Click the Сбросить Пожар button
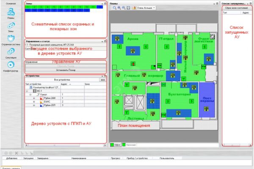 coord(66,66)
